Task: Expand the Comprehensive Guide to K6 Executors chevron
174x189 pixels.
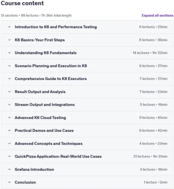Action: 10,78
